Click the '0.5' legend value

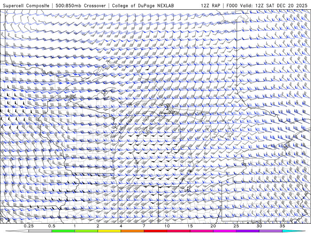point(52,226)
